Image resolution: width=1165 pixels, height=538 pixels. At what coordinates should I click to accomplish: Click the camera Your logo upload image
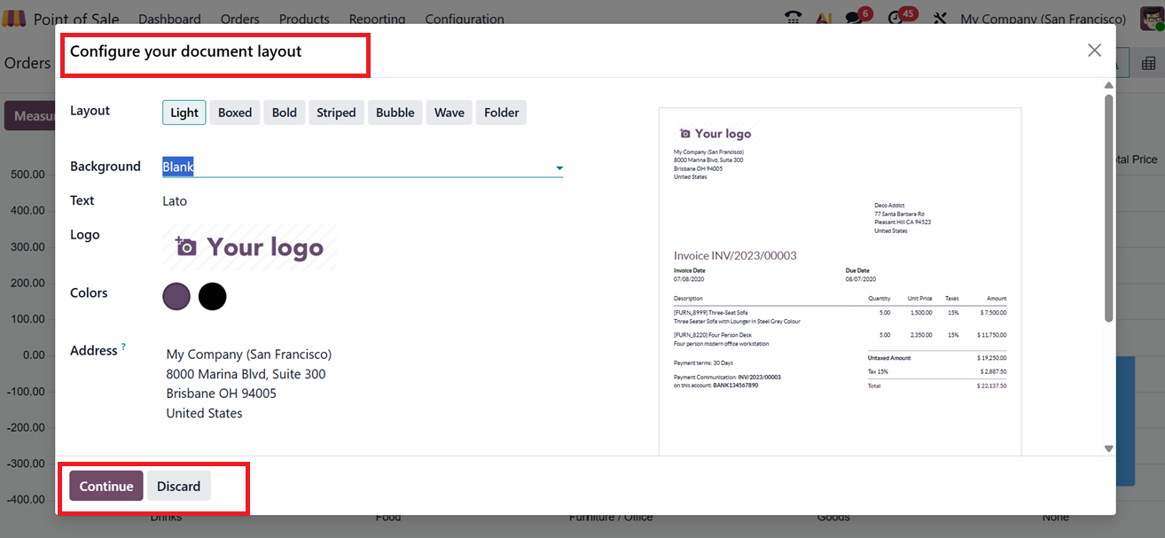[249, 247]
